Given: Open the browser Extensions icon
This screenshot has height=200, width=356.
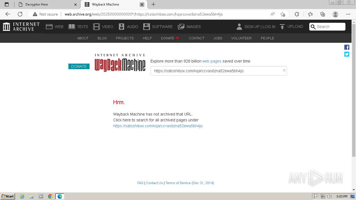Looking at the screenshot, I should (x=297, y=14).
